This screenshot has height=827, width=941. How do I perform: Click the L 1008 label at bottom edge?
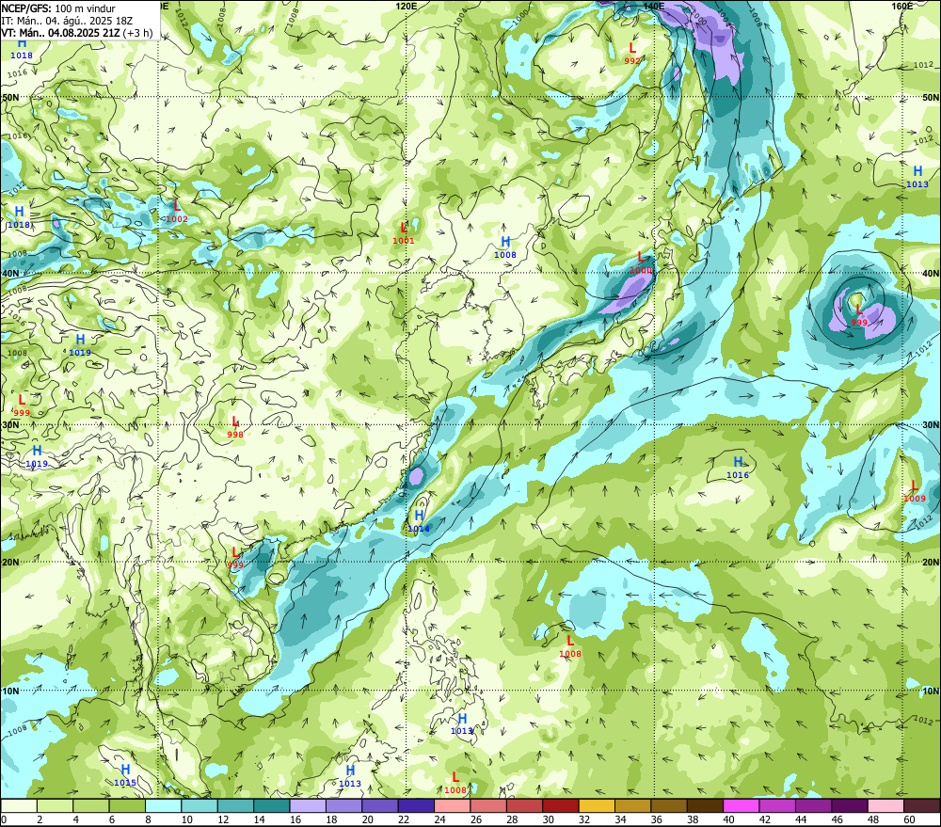[x=455, y=783]
